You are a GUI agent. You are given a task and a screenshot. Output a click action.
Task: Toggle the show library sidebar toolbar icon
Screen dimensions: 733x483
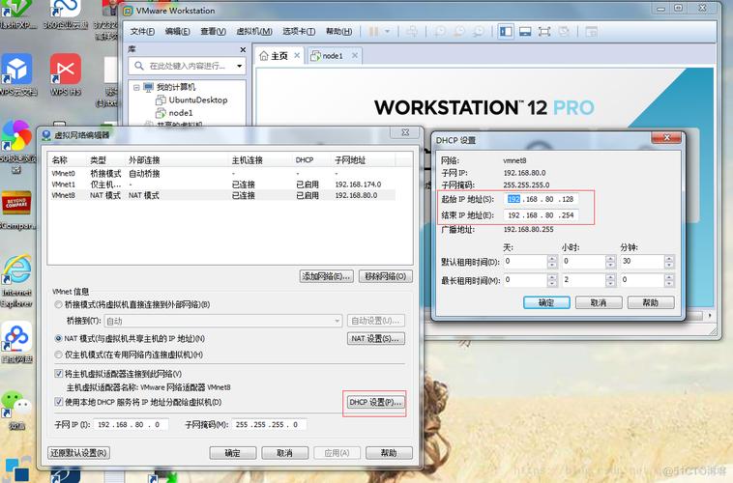[x=506, y=31]
